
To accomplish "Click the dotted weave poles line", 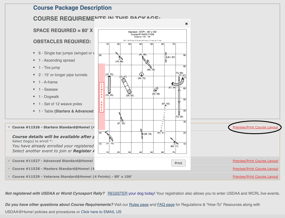I will (163, 118).
